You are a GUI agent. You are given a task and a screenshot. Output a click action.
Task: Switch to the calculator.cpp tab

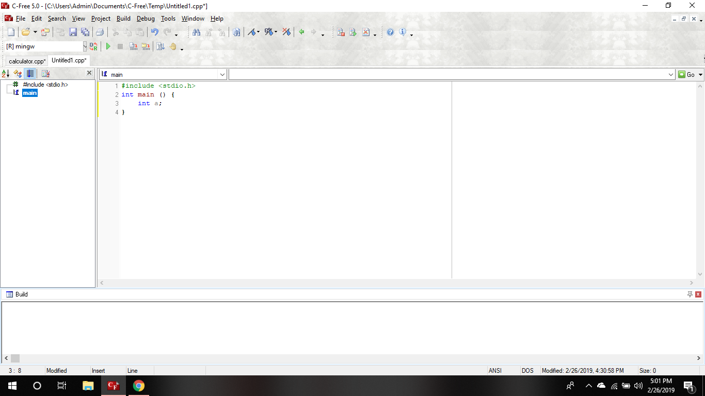coord(26,60)
